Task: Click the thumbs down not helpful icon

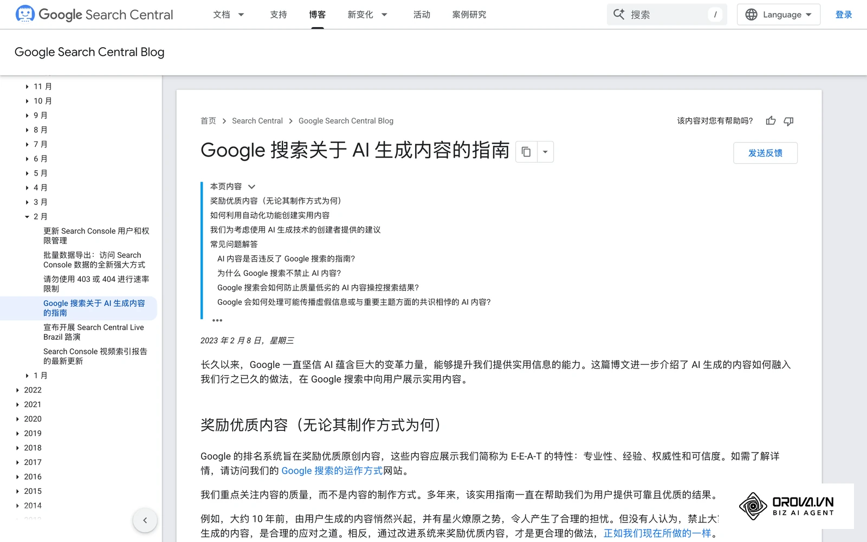Action: [788, 121]
